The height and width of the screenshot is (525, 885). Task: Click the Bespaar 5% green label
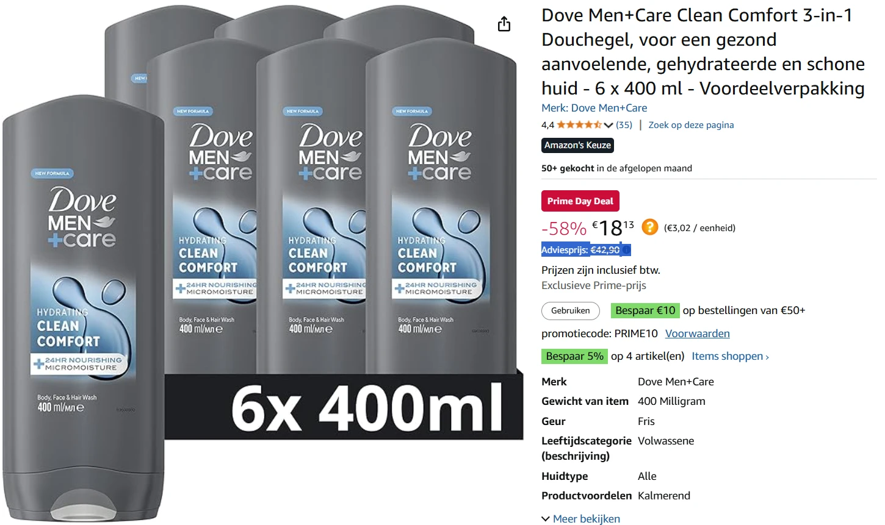(574, 356)
